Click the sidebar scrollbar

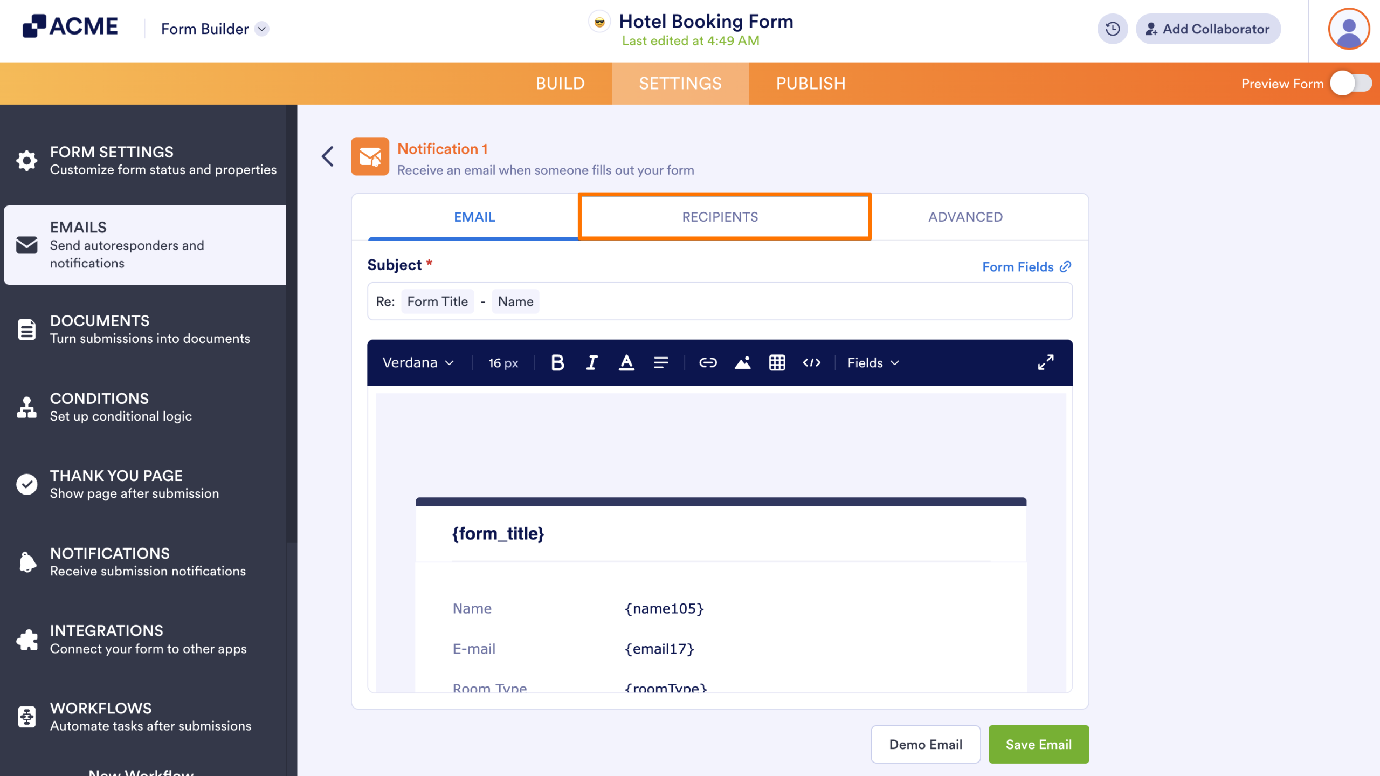291,324
